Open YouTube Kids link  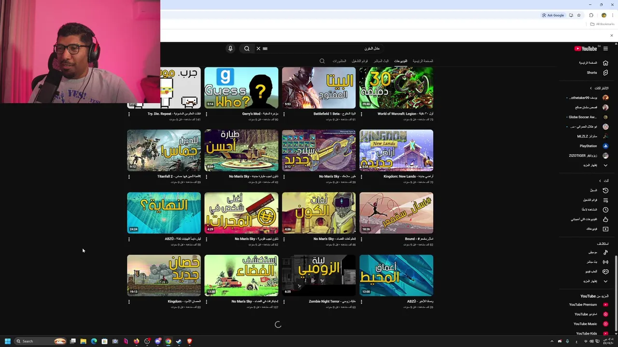(592, 334)
